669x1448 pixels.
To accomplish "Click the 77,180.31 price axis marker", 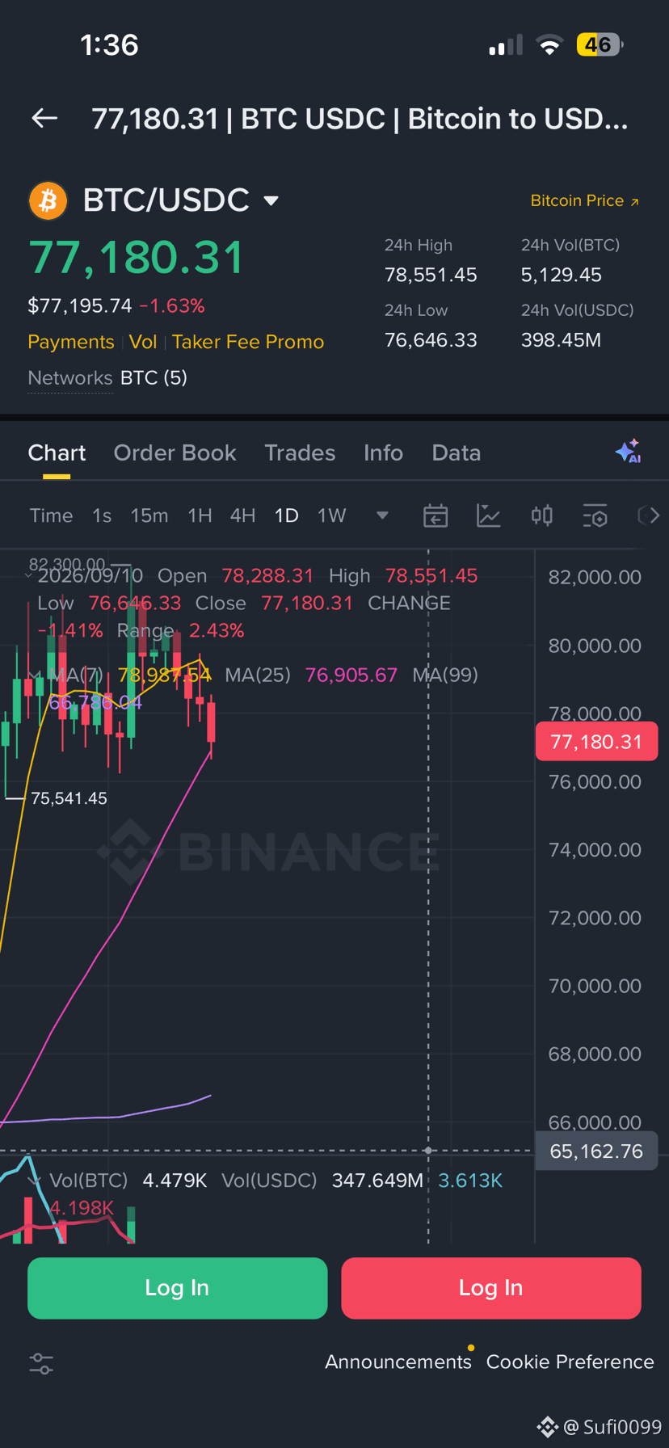I will 596,742.
